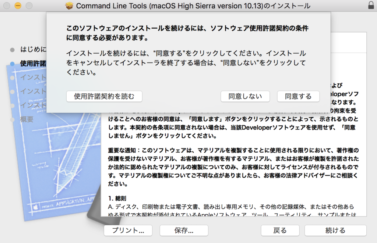Screen dimensions: 377x243
Task: Click the 保存... save button
Action: (184, 230)
